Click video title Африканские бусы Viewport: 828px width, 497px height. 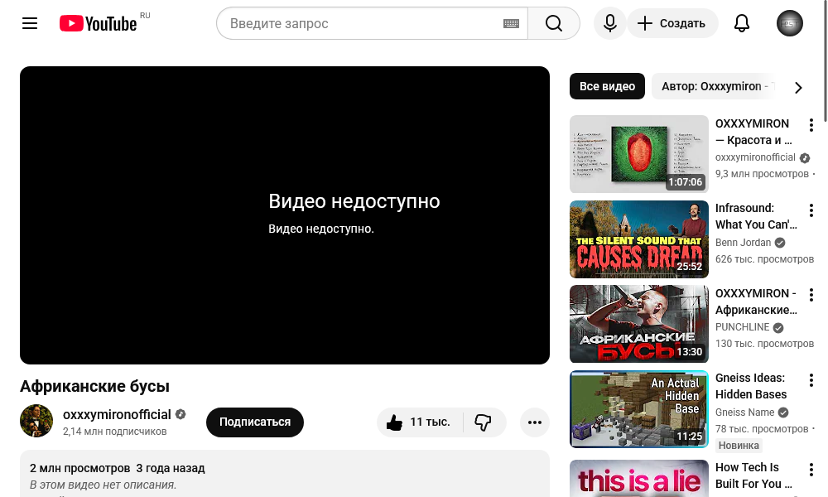point(94,386)
